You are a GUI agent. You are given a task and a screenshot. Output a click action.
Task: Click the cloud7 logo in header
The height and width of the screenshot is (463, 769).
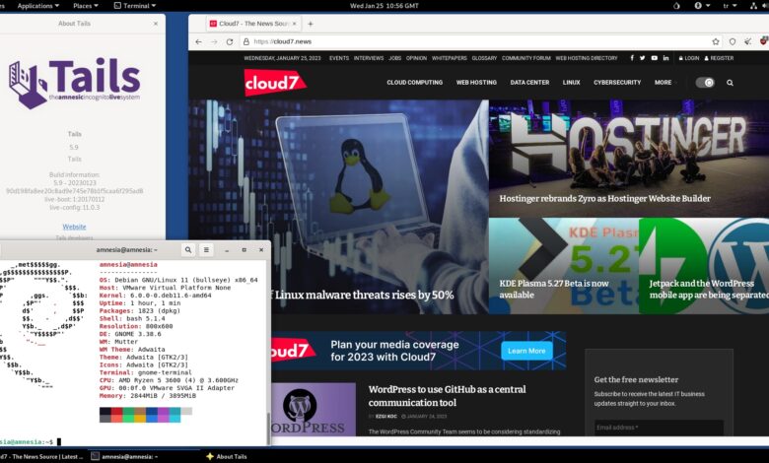tap(275, 83)
